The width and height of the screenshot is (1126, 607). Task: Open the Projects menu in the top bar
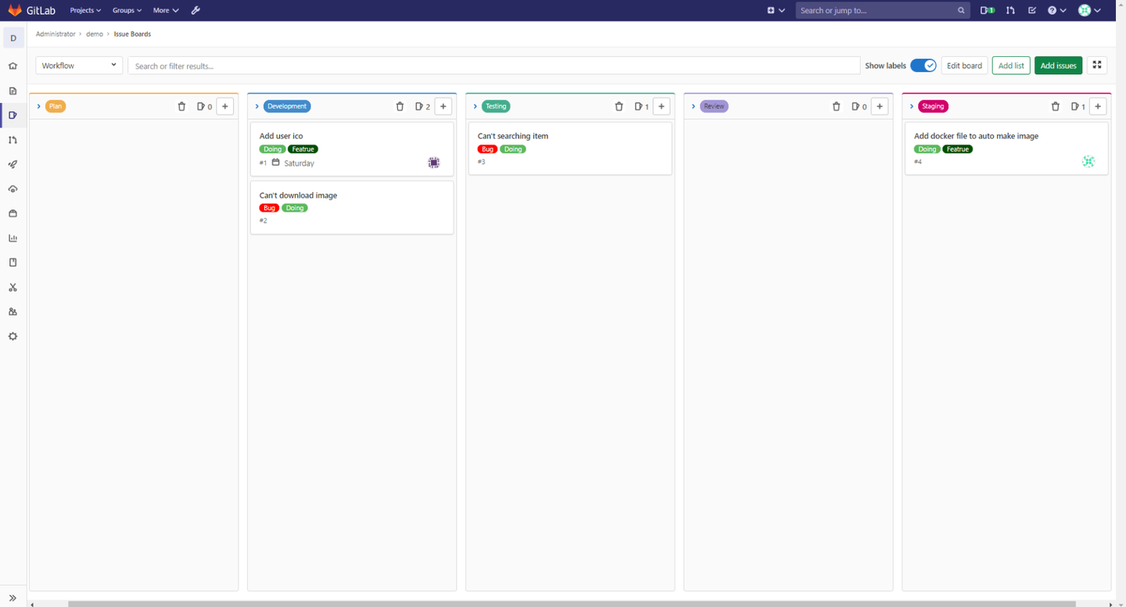(x=84, y=10)
